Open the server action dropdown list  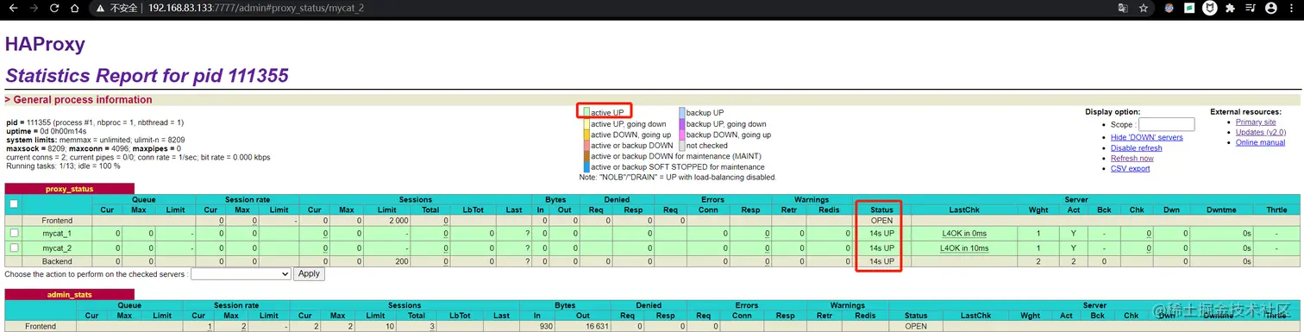[241, 273]
